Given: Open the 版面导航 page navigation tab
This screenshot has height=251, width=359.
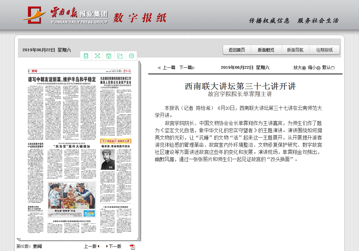Looking at the screenshot, I should coord(295,50).
